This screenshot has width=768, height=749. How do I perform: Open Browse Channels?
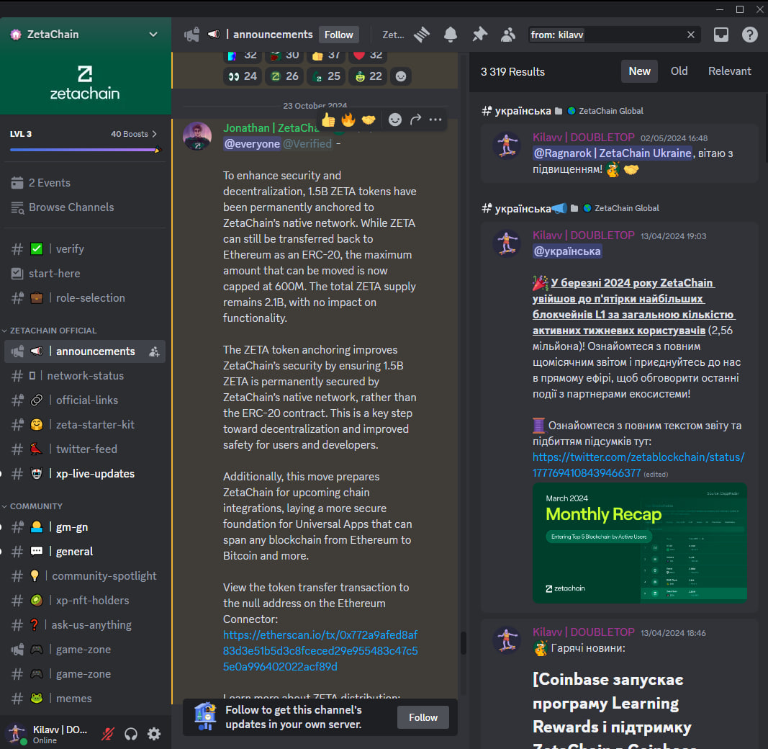point(85,207)
